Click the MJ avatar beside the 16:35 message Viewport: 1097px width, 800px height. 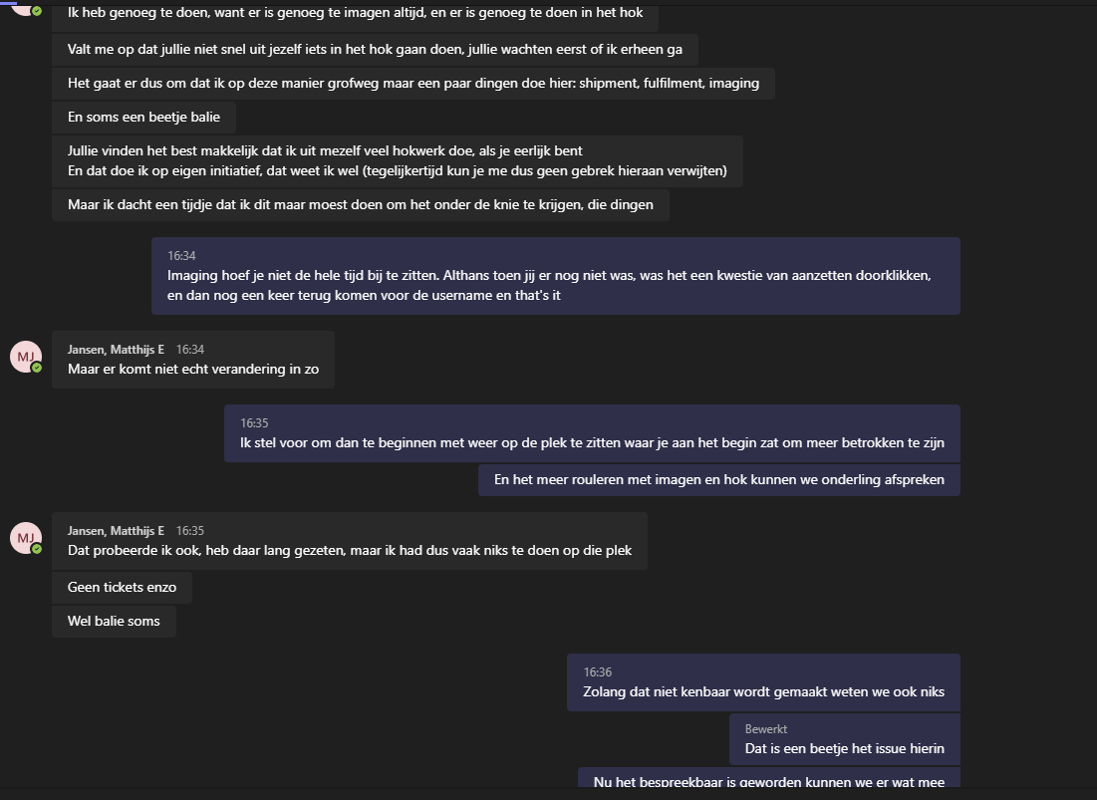pyautogui.click(x=25, y=538)
